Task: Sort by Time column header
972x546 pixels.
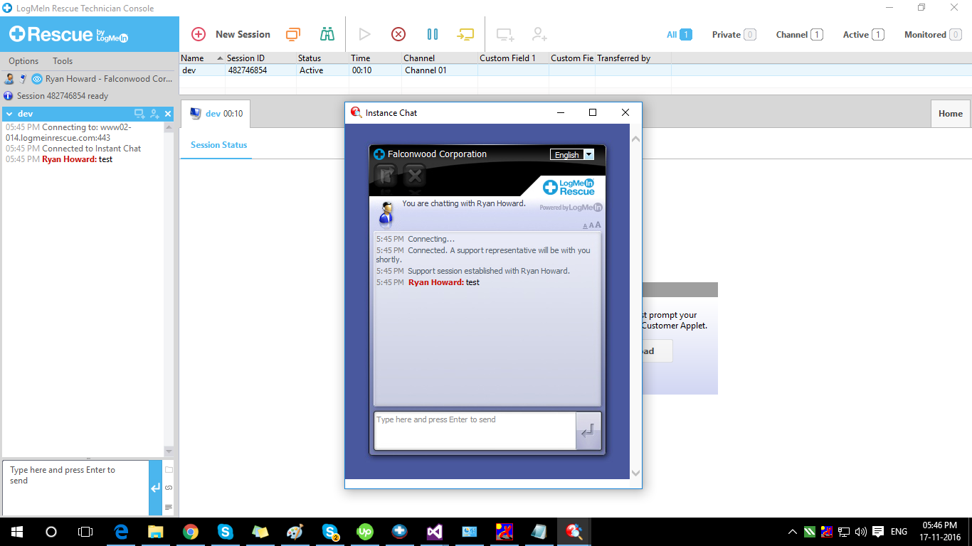Action: [x=375, y=58]
